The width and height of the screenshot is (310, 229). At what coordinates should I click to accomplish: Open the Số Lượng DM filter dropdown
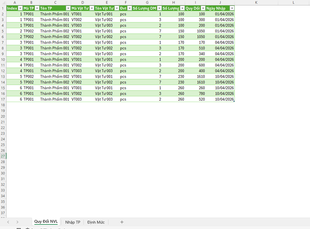coord(159,8)
